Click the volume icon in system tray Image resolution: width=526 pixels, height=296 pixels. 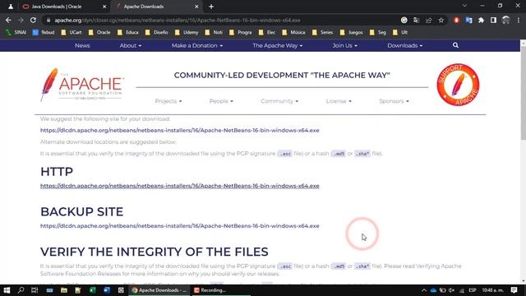[451, 290]
